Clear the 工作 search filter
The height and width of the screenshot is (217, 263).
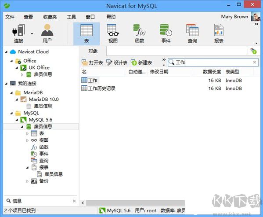(255, 63)
